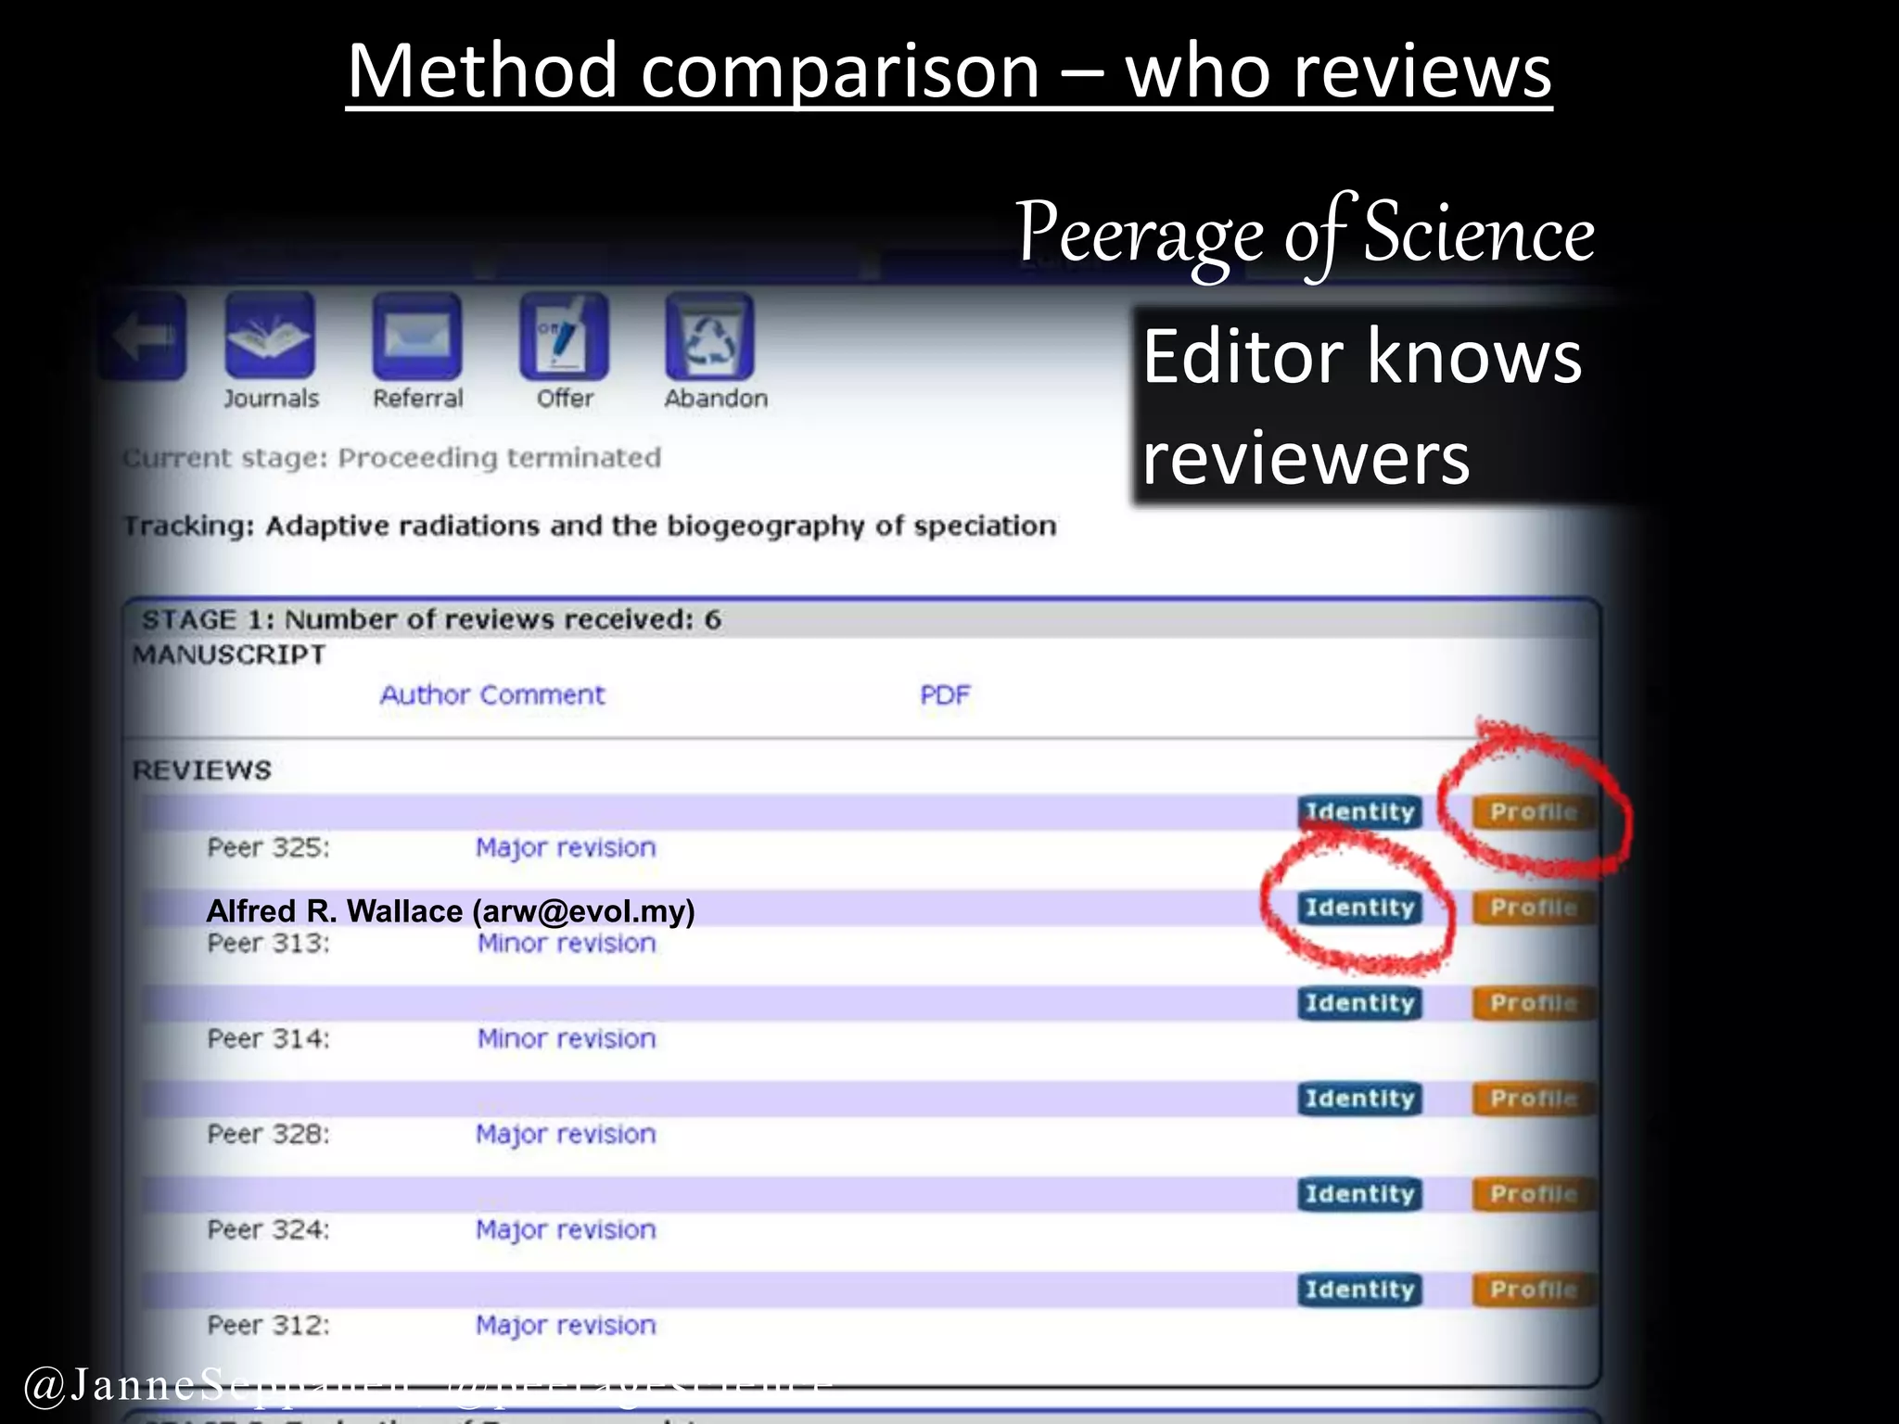Click the 'Peer 328:' label
This screenshot has height=1424, width=1899.
point(268,1134)
